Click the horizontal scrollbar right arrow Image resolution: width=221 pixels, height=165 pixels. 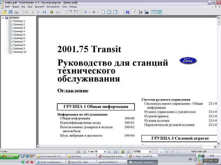click(215, 147)
